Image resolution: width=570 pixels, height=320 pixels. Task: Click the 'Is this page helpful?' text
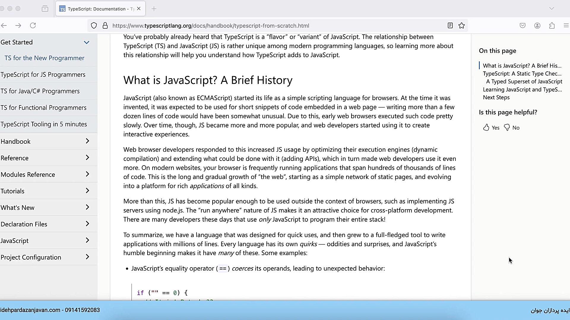[508, 112]
